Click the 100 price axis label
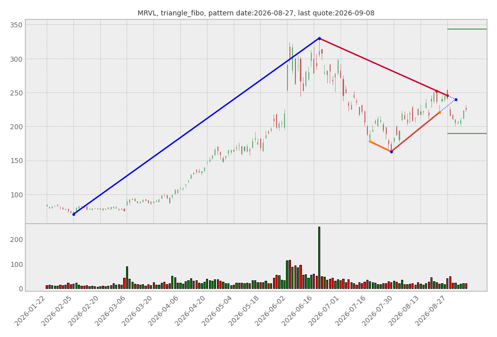The height and width of the screenshot is (337, 497). coord(16,195)
